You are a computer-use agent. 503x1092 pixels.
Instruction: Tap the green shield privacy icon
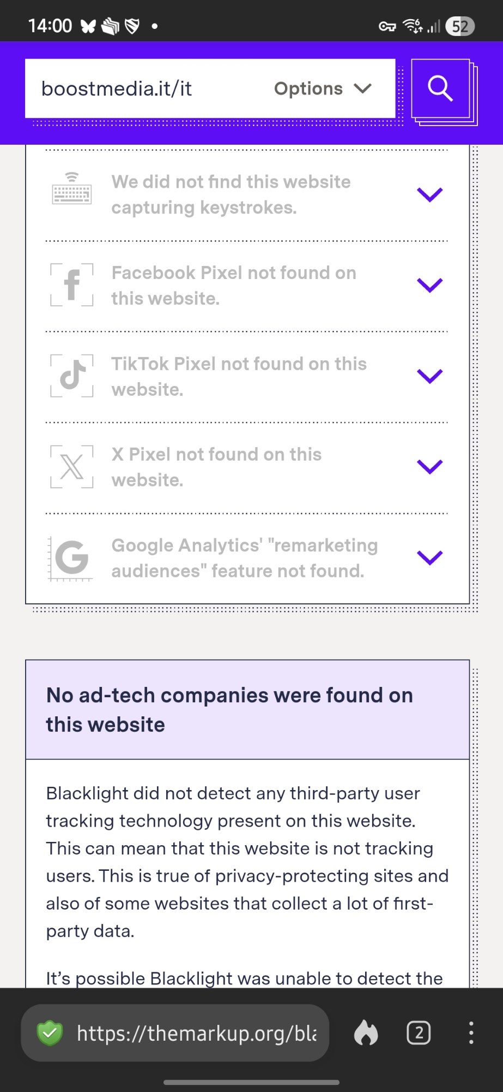coord(50,1033)
